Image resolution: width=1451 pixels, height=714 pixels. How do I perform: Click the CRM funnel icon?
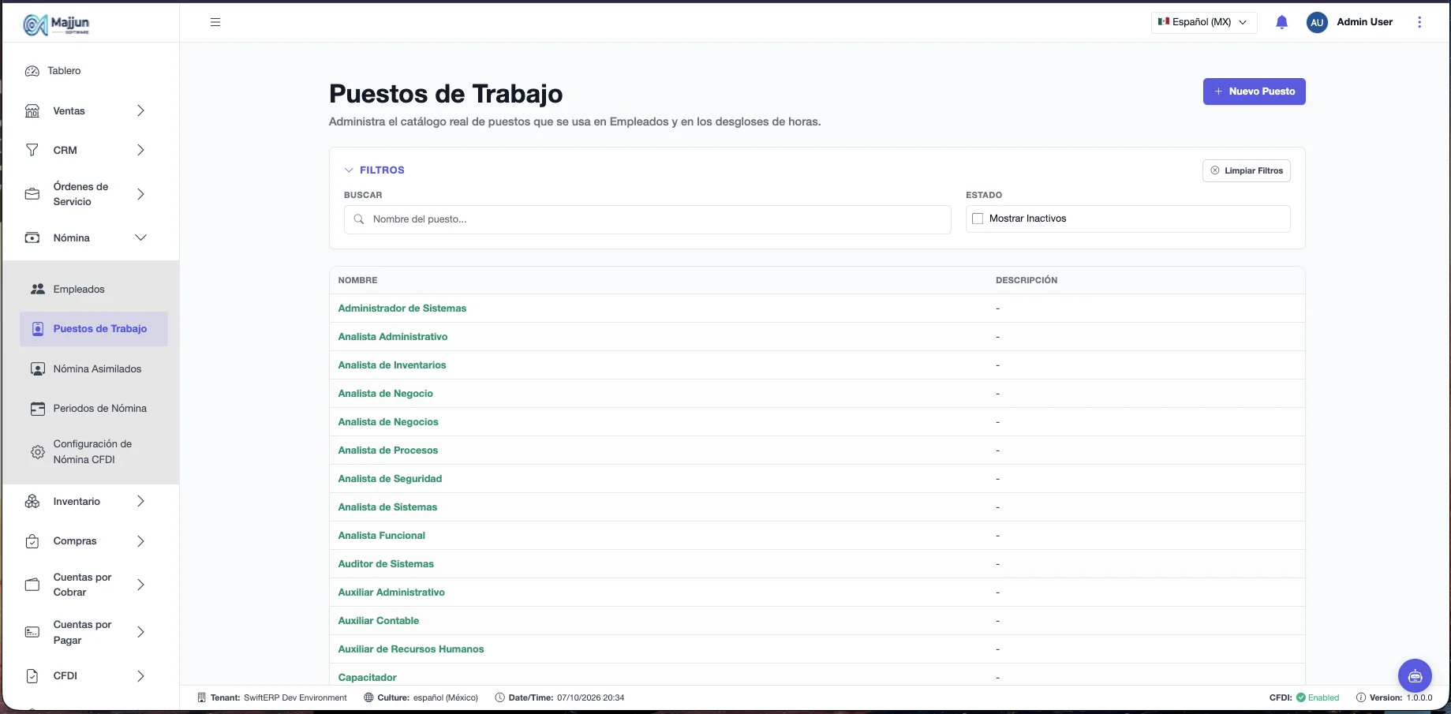click(x=32, y=150)
